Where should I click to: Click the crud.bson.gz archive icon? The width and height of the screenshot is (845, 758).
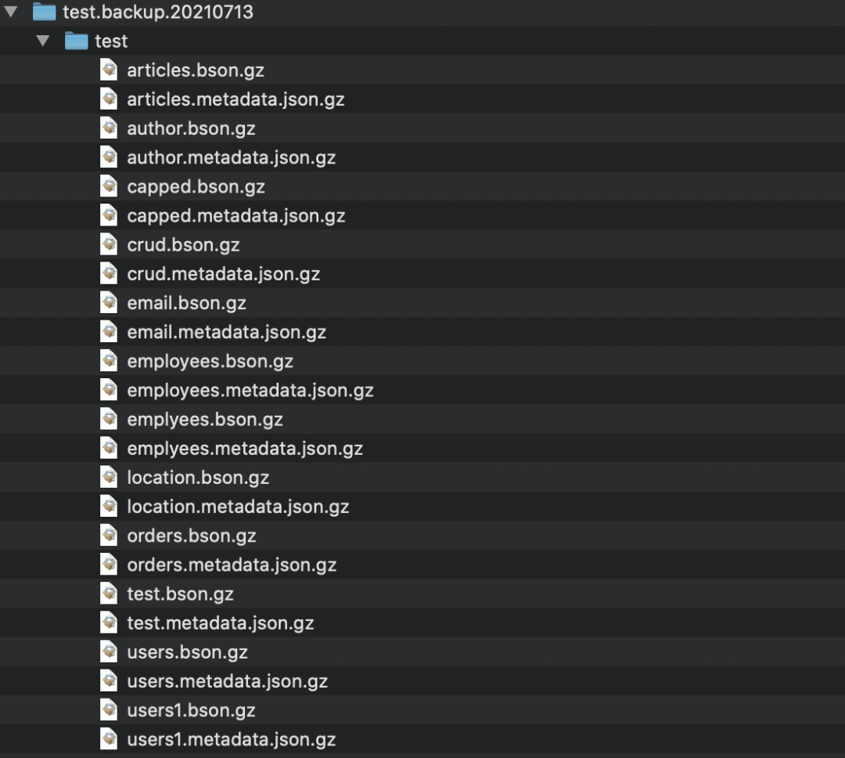[109, 244]
